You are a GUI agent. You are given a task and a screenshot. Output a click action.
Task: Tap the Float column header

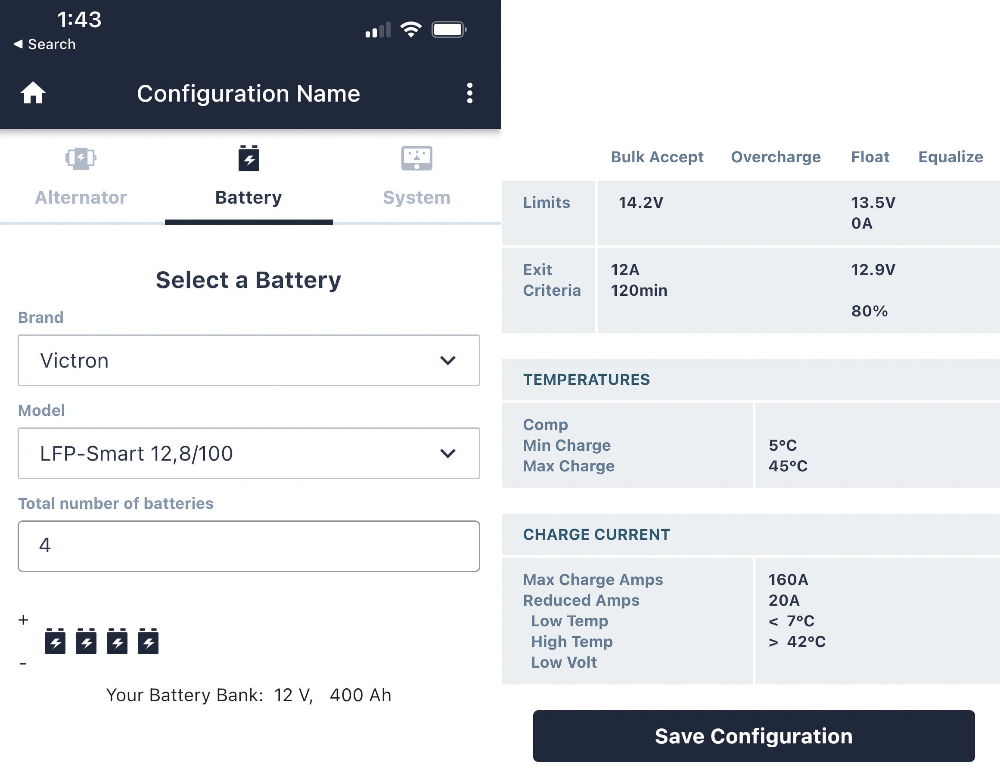870,157
